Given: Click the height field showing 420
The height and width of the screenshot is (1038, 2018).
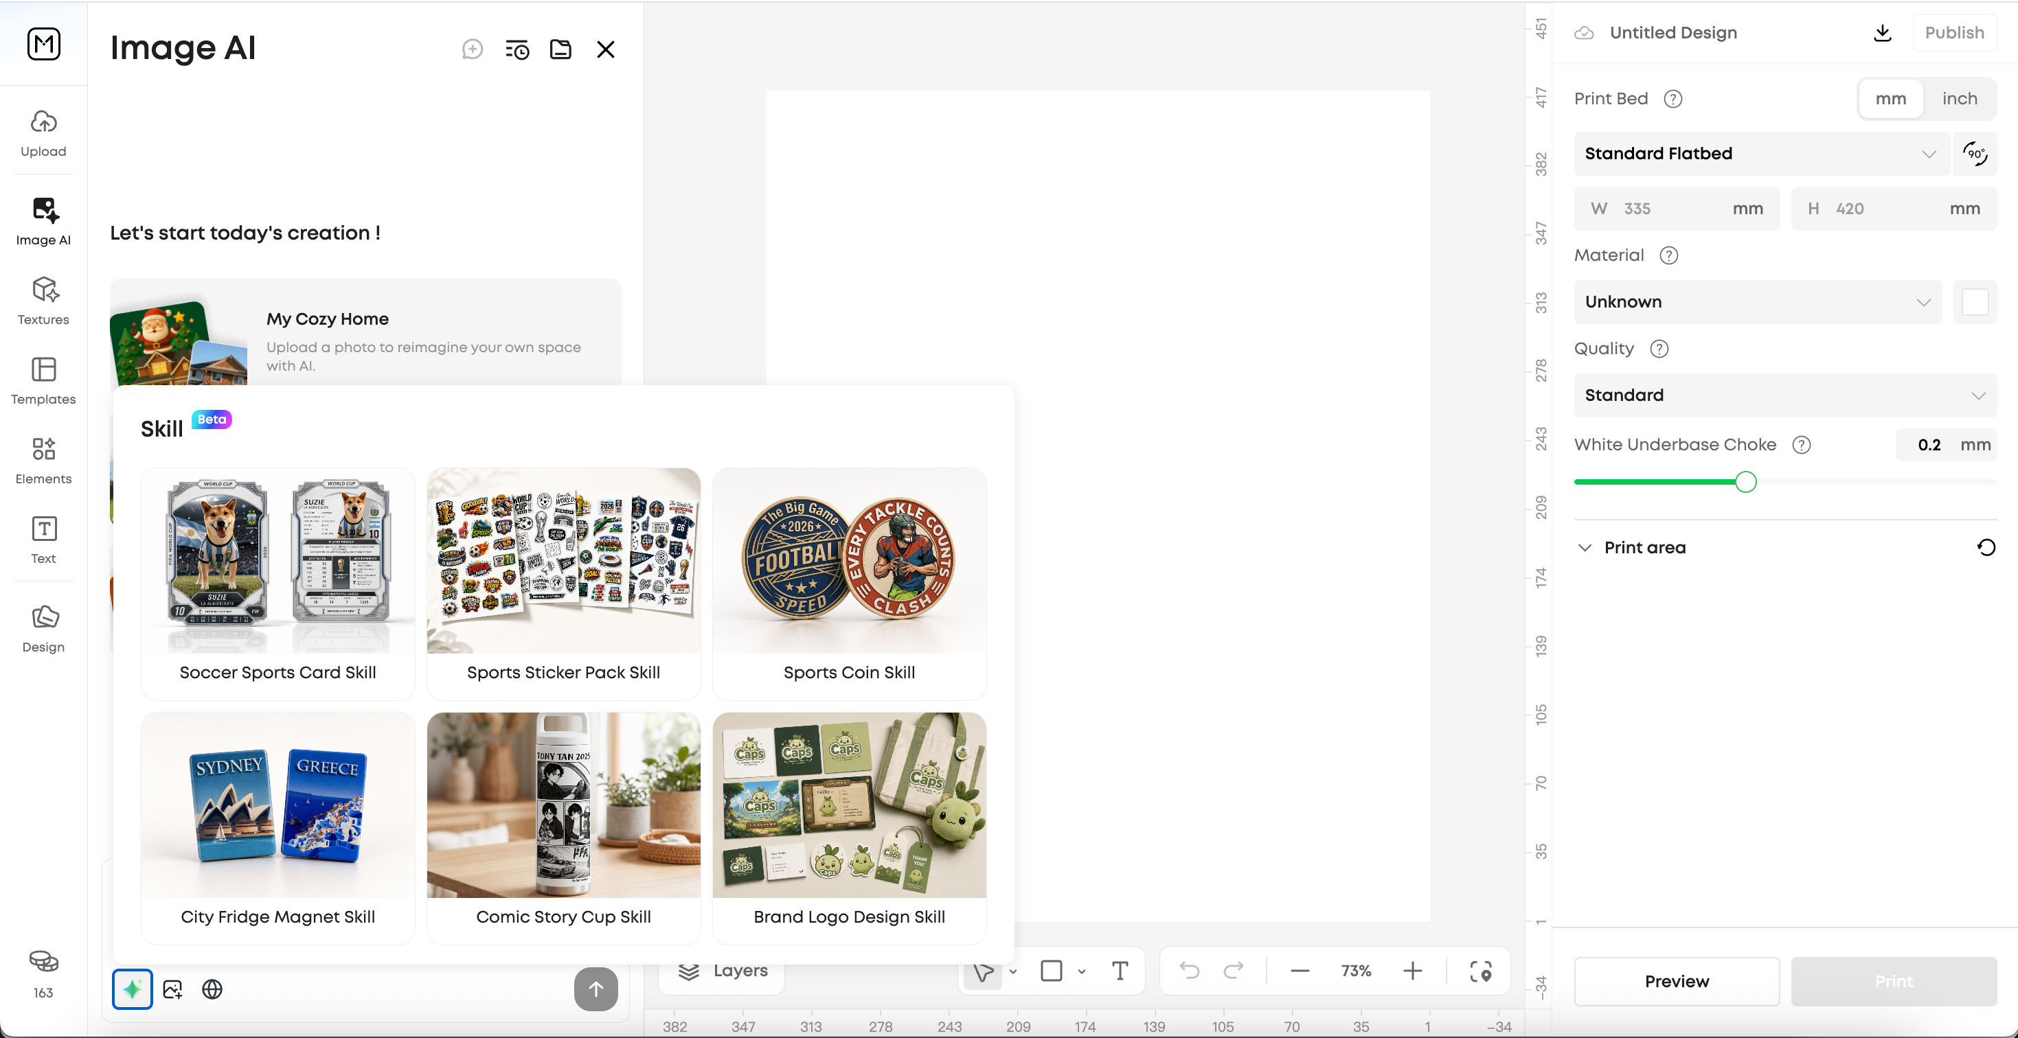Looking at the screenshot, I should (x=1894, y=208).
